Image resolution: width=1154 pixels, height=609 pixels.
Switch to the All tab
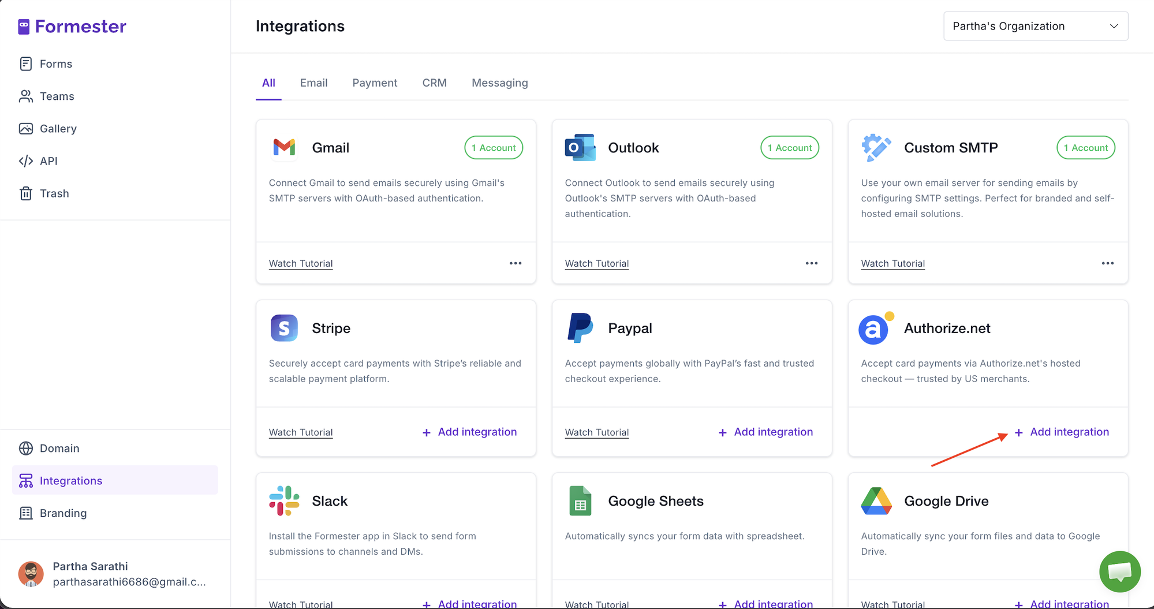(x=268, y=83)
